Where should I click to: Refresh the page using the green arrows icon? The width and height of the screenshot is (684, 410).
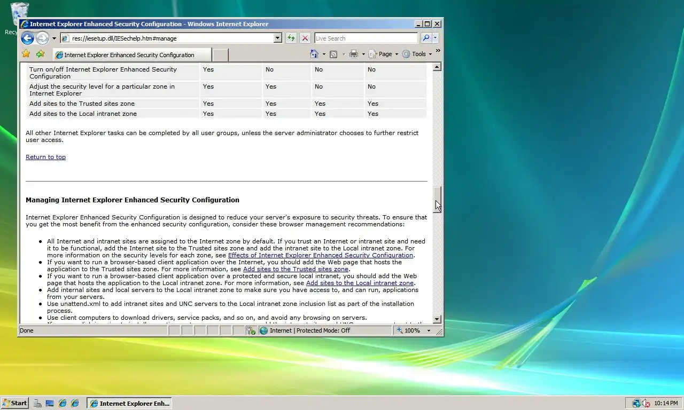coord(291,38)
